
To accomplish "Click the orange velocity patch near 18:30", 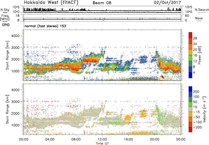I will point(143,113).
